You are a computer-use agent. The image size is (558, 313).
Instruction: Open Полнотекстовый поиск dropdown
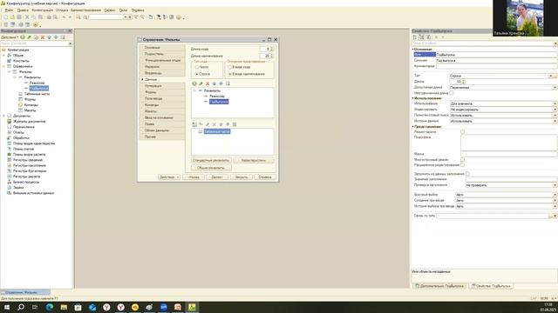(555, 116)
